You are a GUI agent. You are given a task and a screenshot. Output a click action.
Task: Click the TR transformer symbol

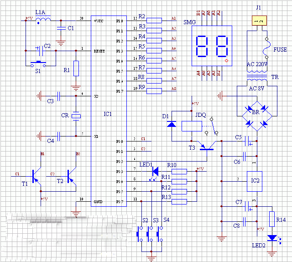(257, 76)
